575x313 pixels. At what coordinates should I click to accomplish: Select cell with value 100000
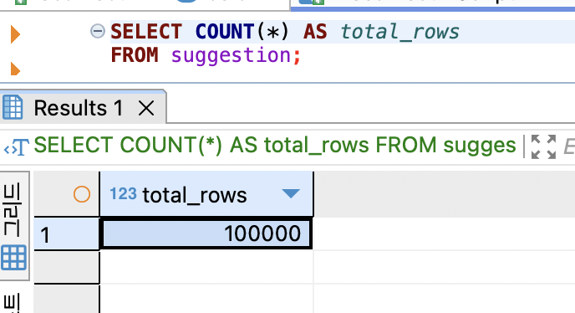(206, 233)
